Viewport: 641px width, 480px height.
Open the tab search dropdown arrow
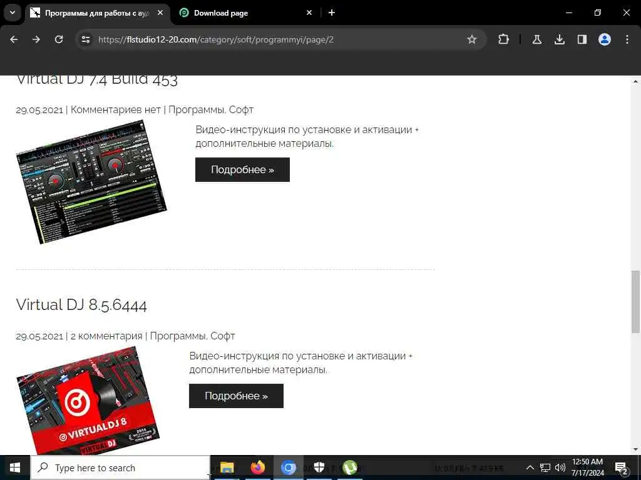[13, 12]
